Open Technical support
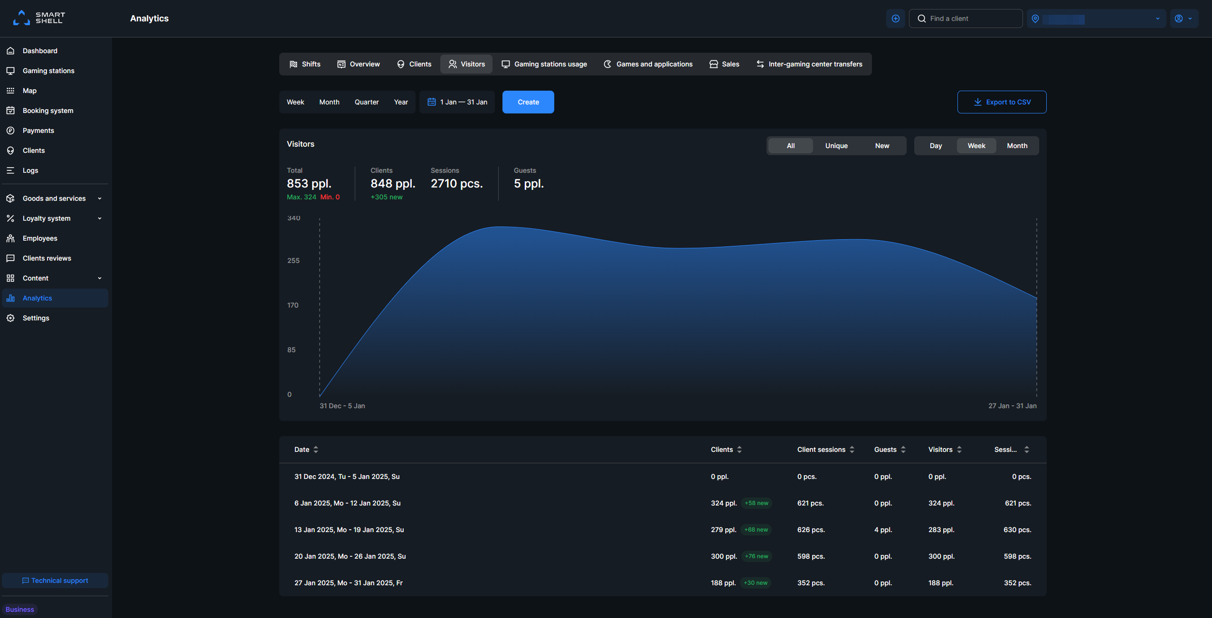The width and height of the screenshot is (1212, 618). tap(55, 581)
